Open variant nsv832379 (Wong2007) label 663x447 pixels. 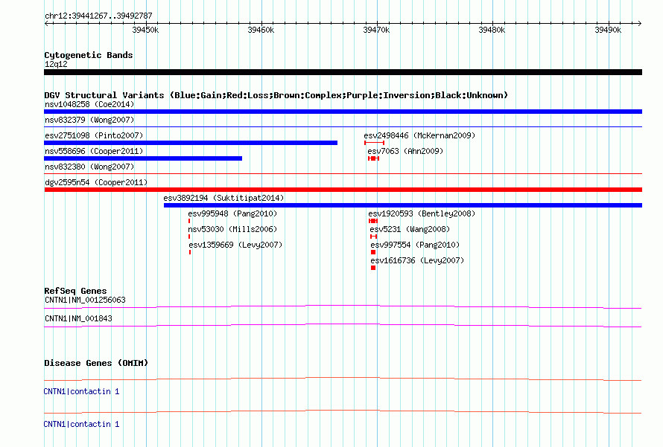coord(89,120)
